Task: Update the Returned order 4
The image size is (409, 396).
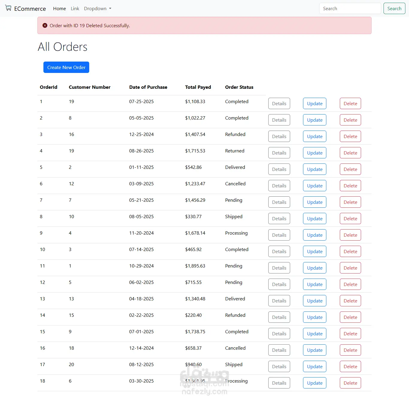Action: [315, 153]
